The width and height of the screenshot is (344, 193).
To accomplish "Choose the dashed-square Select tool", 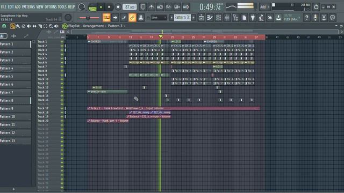I will tap(45, 26).
